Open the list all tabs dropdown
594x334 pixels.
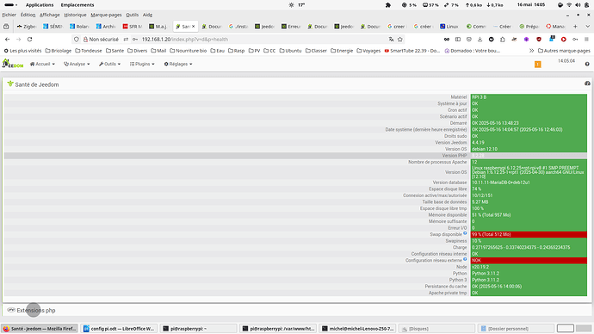tap(588, 26)
